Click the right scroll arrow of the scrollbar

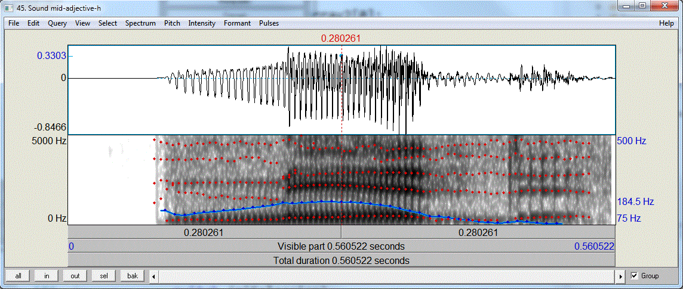click(622, 276)
